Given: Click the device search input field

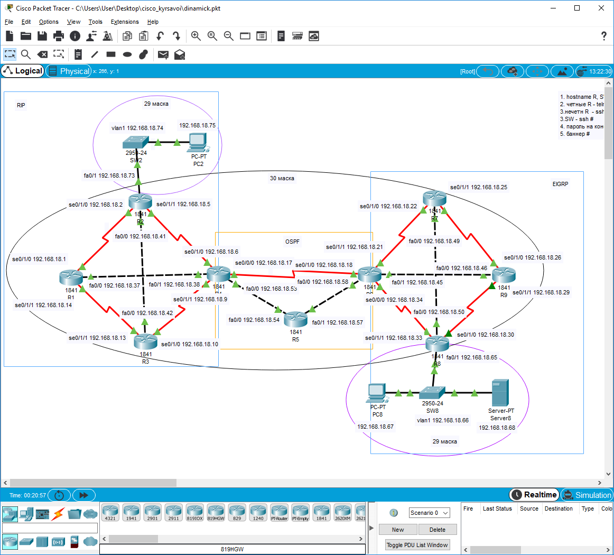Looking at the screenshot, I should tap(50, 528).
